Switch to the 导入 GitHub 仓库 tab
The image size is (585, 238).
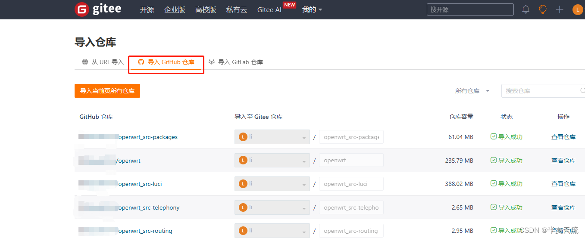(166, 62)
